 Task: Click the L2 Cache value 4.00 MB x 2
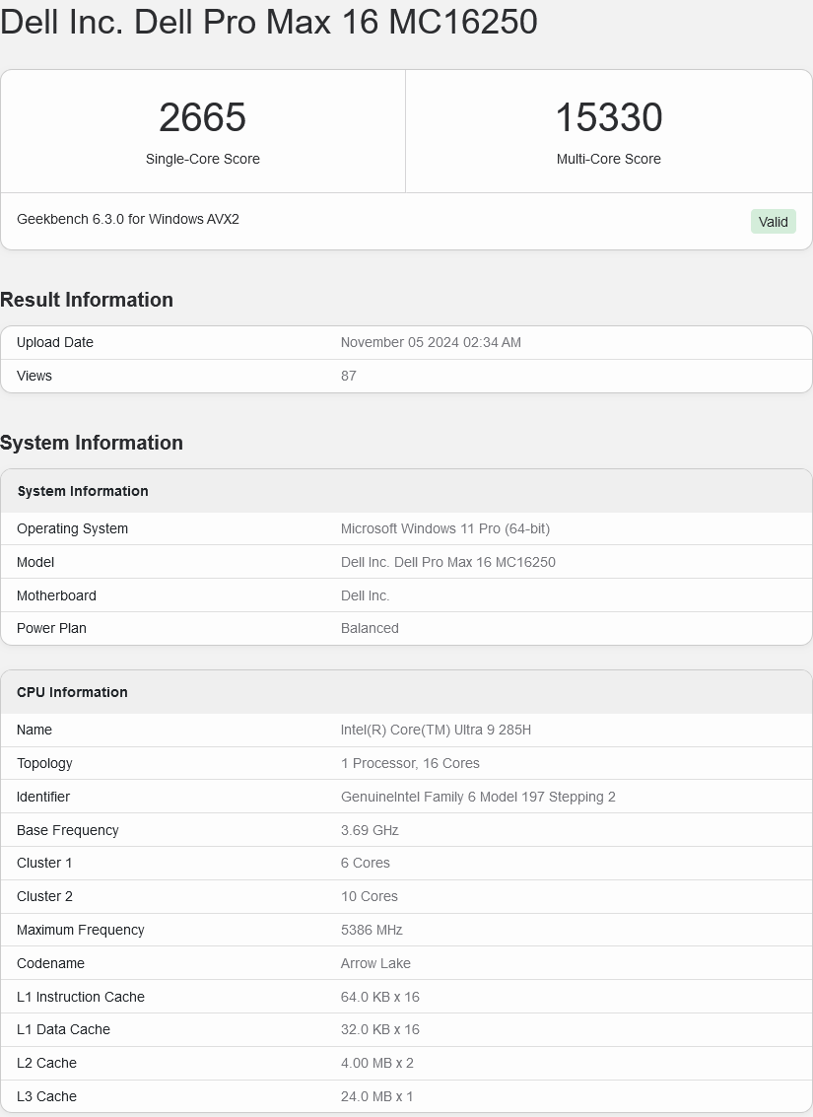(x=377, y=1063)
